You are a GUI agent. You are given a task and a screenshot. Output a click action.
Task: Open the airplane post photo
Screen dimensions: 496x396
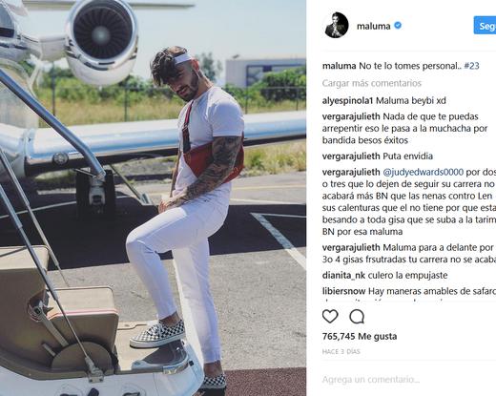[153, 198]
